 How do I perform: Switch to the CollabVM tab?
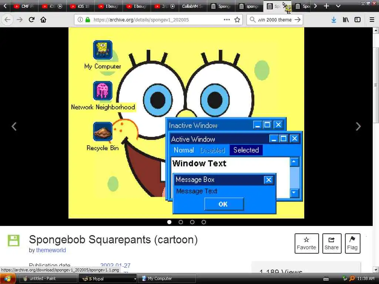(192, 6)
